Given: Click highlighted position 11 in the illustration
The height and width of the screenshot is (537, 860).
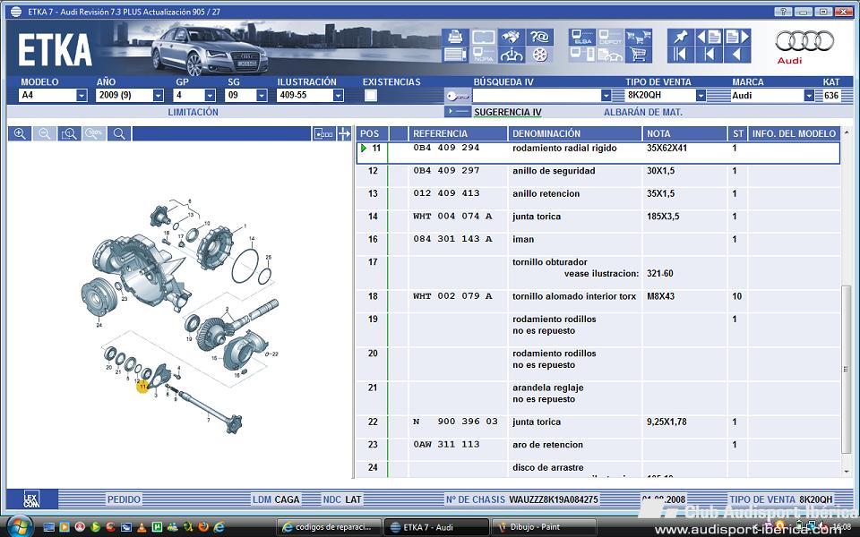Looking at the screenshot, I should (142, 387).
